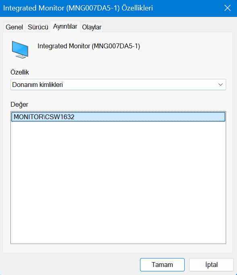The height and width of the screenshot is (275, 237).
Task: Open the Sürücü tab
Action: (38, 27)
